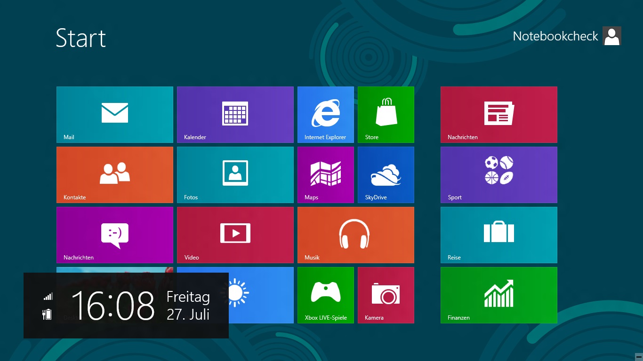Open the Kamera tile
The width and height of the screenshot is (643, 361).
tap(386, 295)
